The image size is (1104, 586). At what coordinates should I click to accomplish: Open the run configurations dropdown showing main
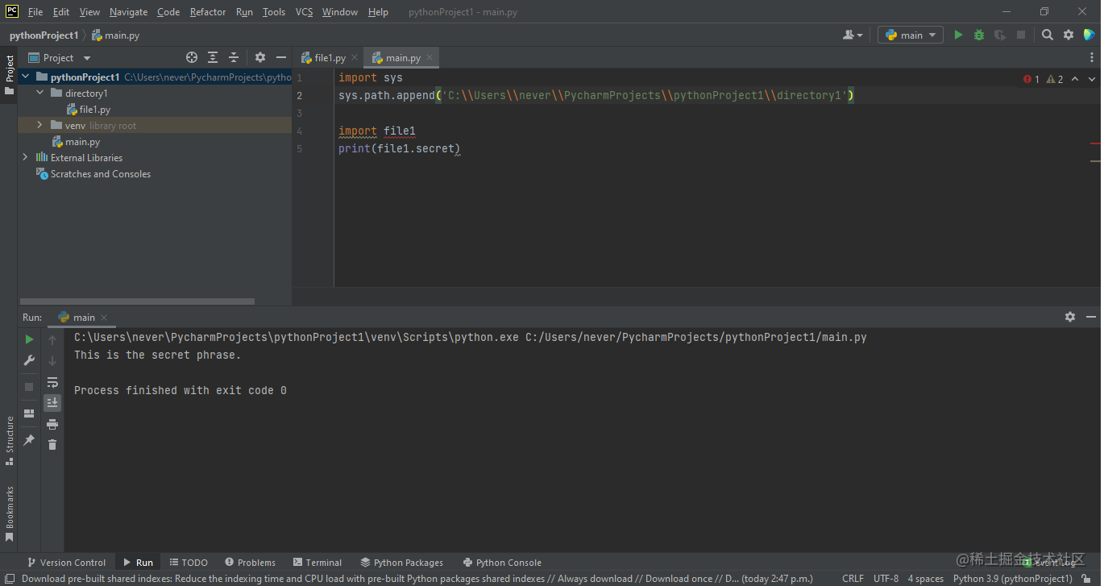click(910, 35)
